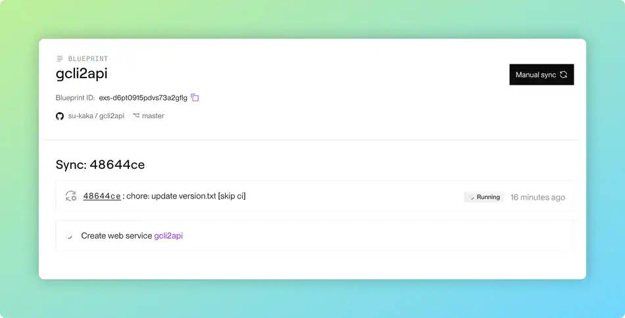625x318 pixels.
Task: Click the chore: update version.txt commit message
Action: point(186,196)
